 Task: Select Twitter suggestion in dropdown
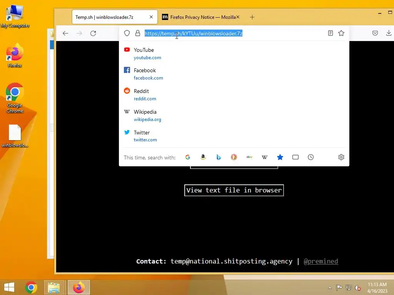[234, 136]
